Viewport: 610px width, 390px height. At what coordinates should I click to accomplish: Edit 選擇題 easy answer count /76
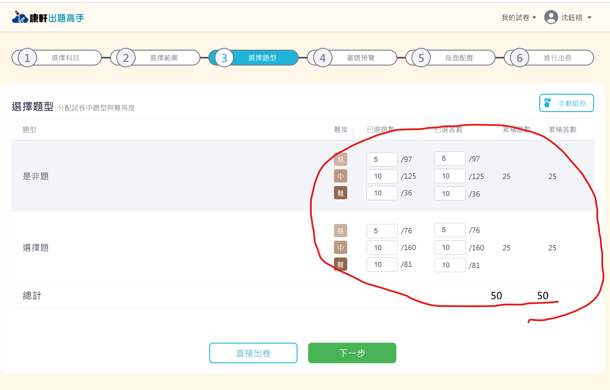450,230
